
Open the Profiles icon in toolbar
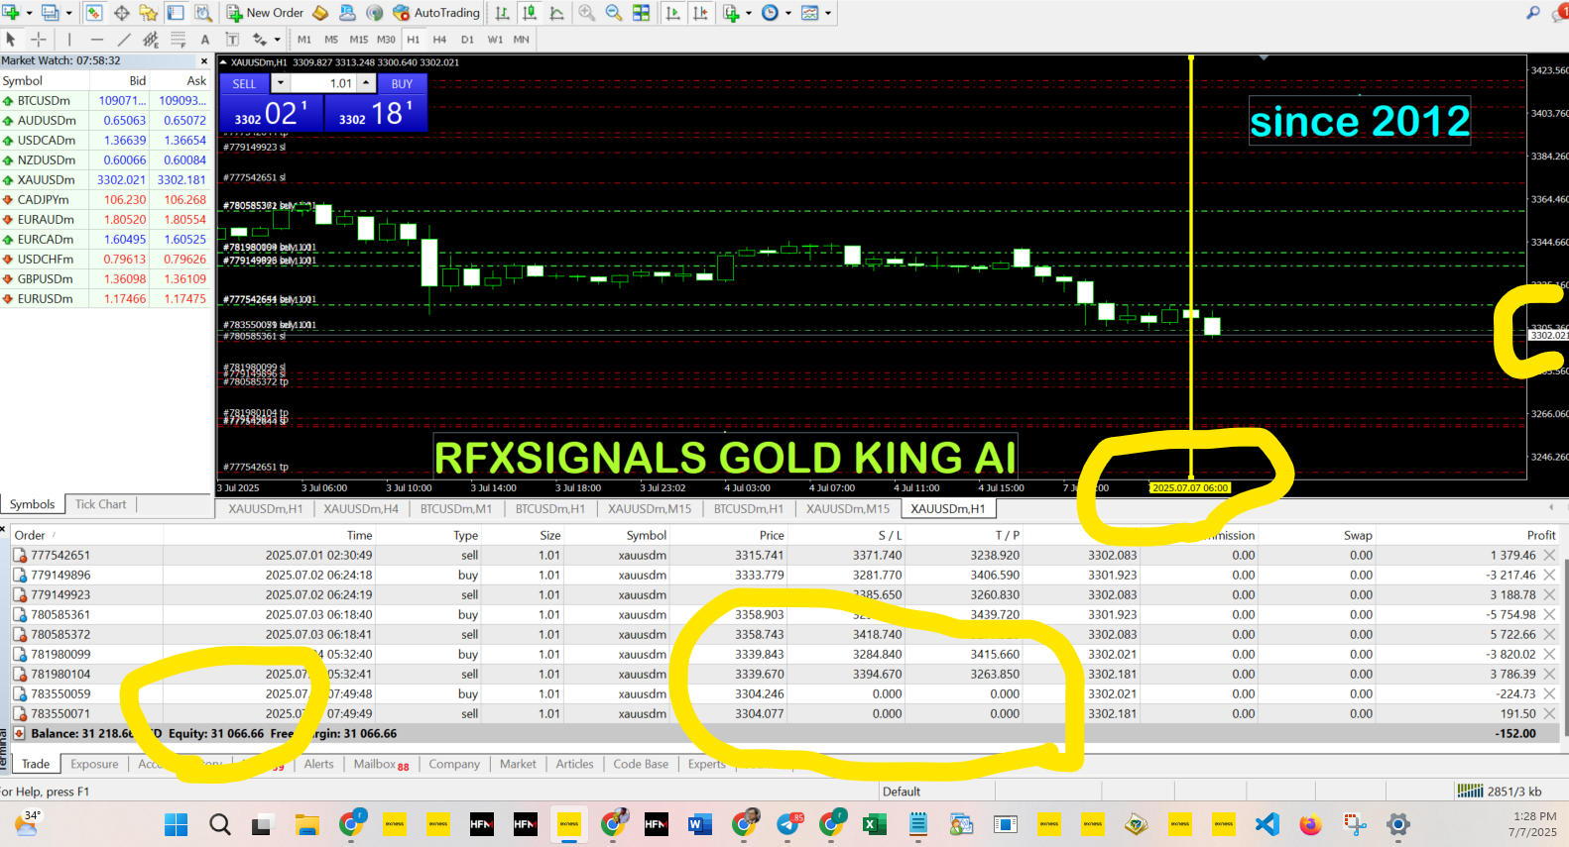tap(50, 13)
